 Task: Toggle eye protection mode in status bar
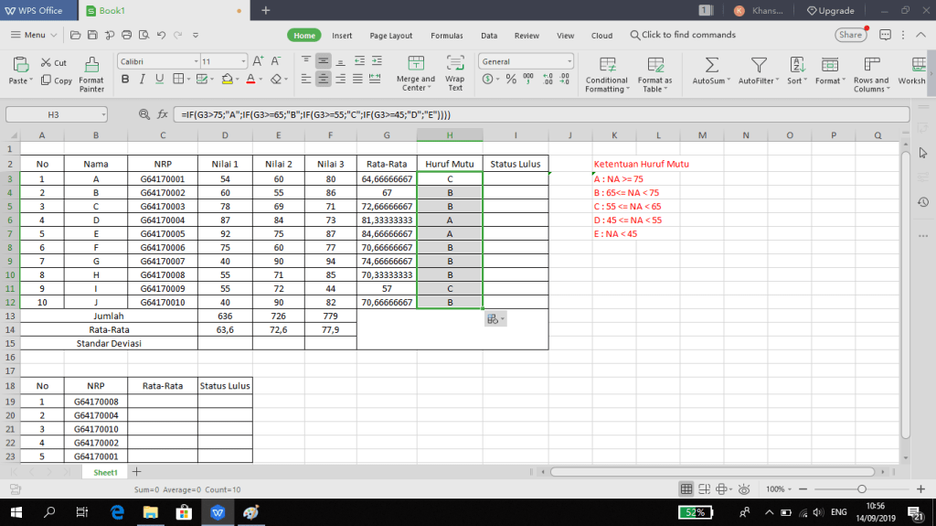744,488
